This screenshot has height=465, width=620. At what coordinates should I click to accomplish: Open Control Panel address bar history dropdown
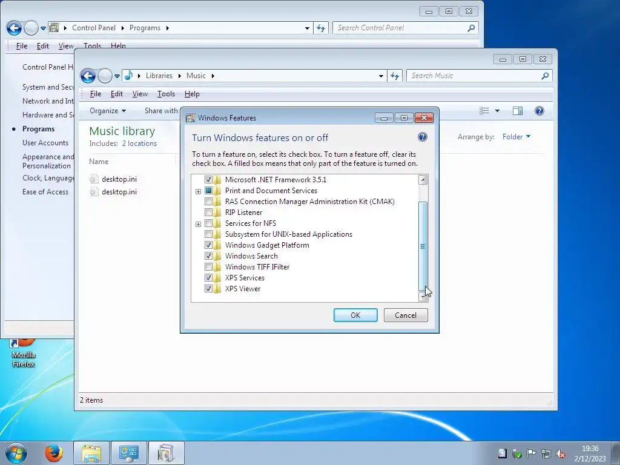pos(307,28)
